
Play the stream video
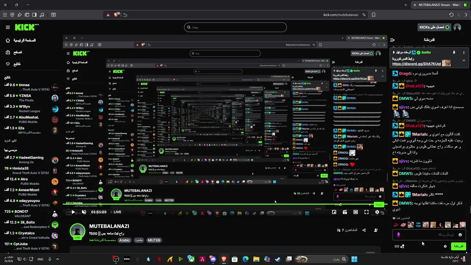[x=73, y=212]
